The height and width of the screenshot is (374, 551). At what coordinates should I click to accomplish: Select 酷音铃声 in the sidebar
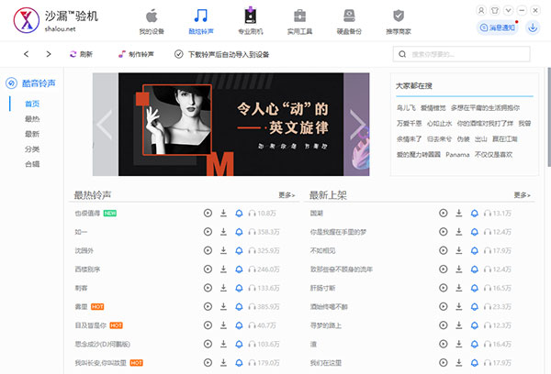click(x=31, y=83)
